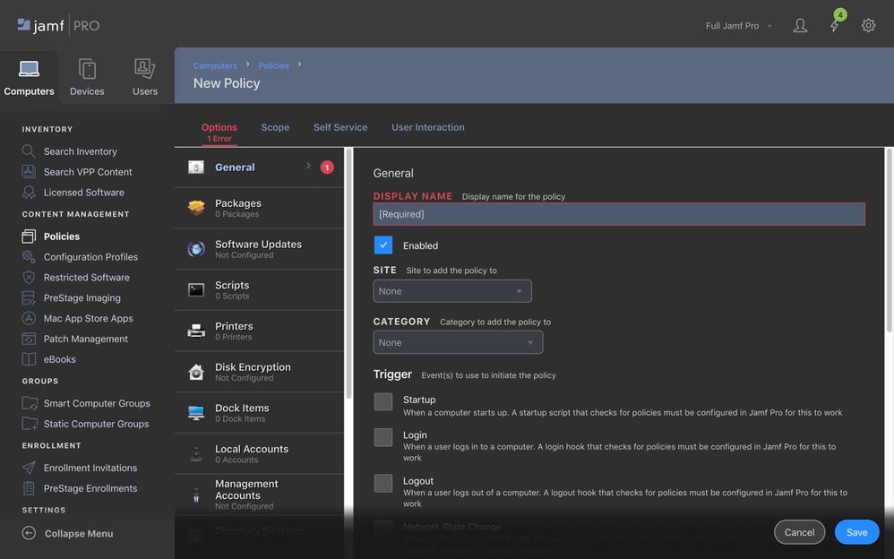Image resolution: width=894 pixels, height=559 pixels.
Task: Open the Site dropdown
Action: [x=452, y=291]
